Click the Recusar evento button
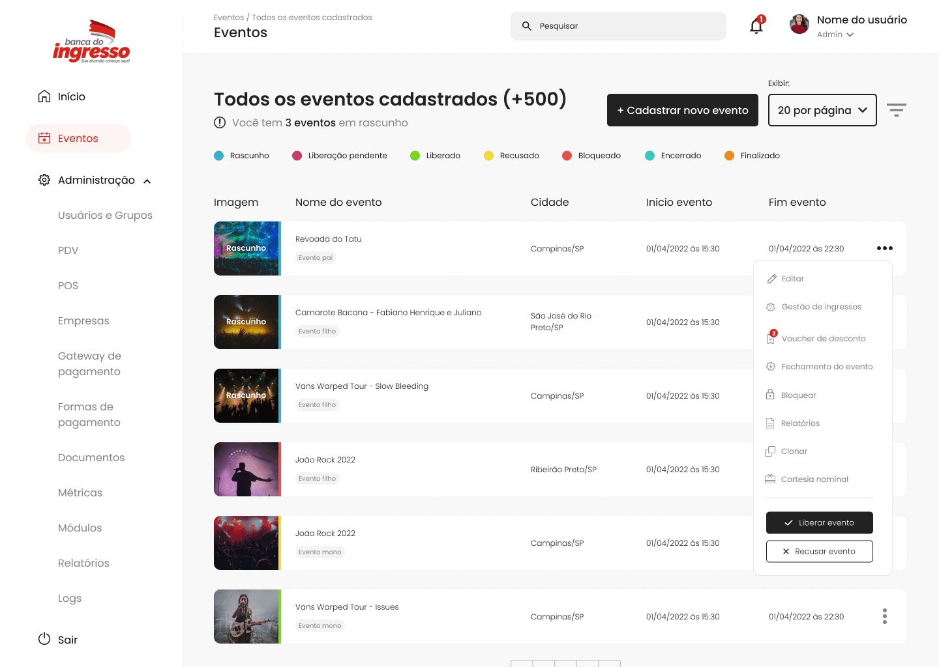 819,551
